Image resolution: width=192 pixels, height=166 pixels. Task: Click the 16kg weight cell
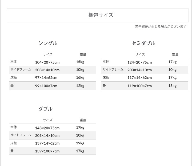(x=80, y=78)
